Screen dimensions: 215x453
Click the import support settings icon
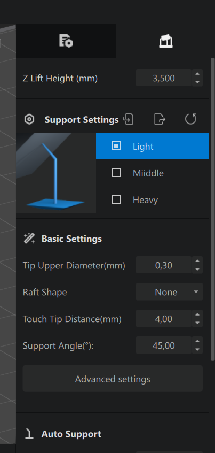click(129, 119)
